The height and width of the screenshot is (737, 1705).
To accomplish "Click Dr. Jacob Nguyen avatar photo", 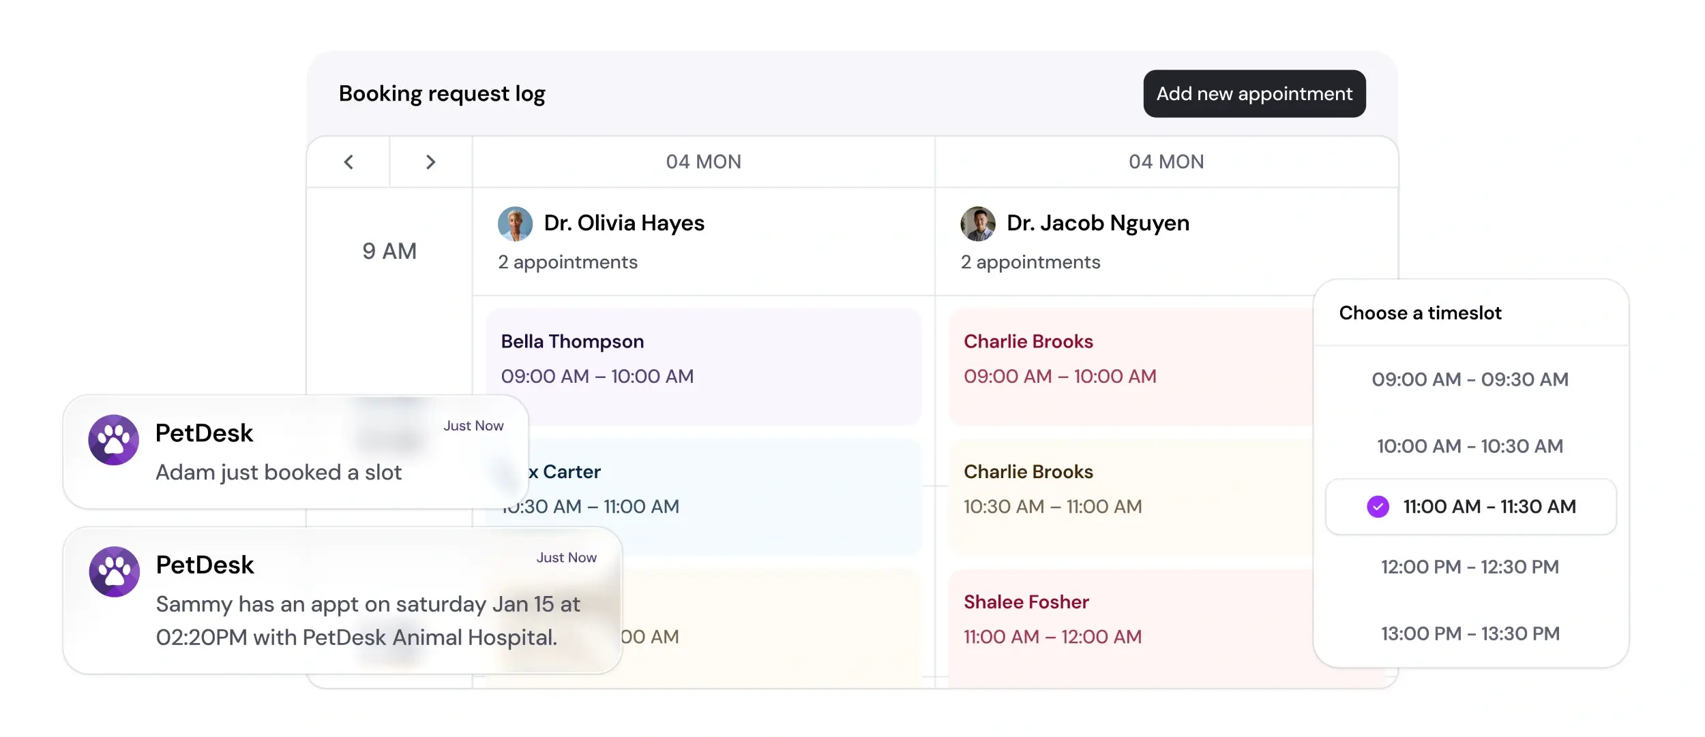I will pyautogui.click(x=977, y=224).
